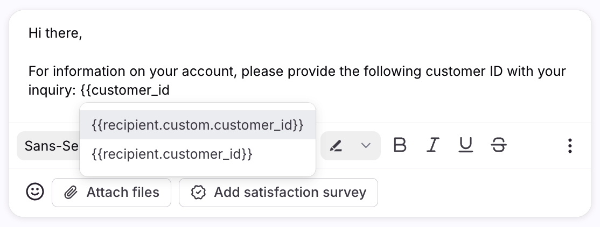Expand the highlight color chevron
The image size is (600, 227).
coord(366,145)
